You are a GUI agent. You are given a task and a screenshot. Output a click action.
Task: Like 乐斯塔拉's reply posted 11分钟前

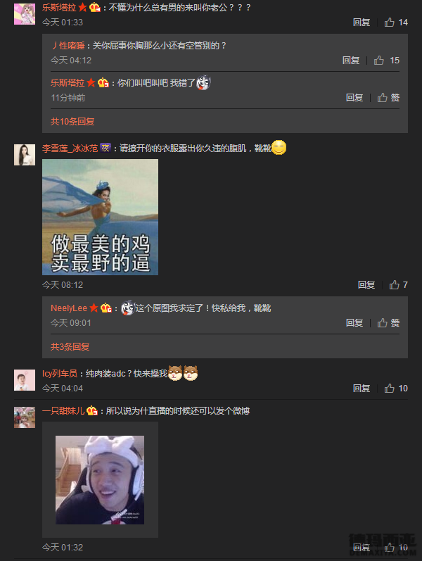tap(388, 98)
